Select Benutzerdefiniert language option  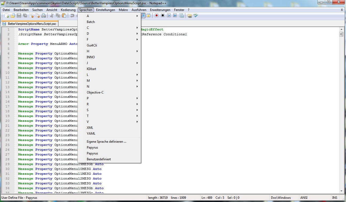(99, 159)
